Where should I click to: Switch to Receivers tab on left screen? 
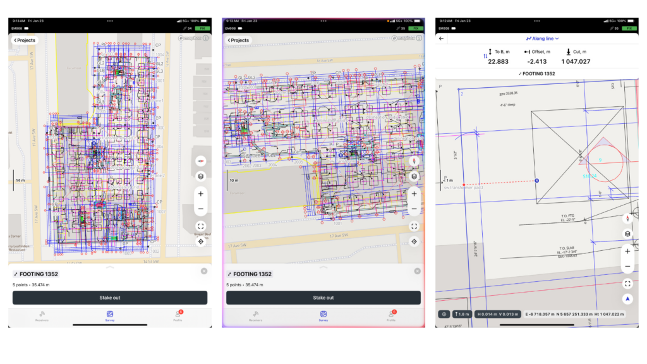coord(42,316)
